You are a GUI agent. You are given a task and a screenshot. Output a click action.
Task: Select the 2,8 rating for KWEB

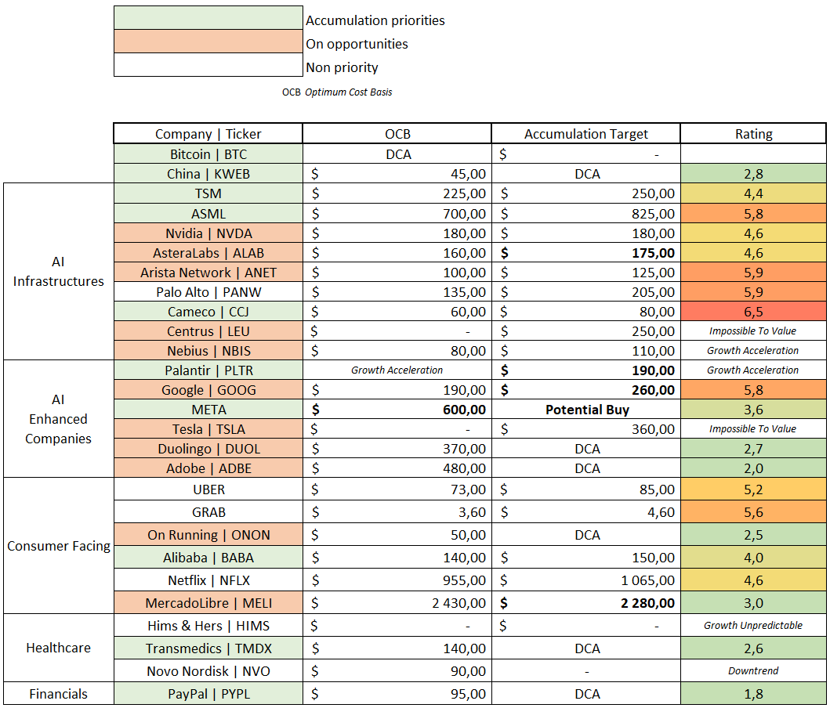(753, 173)
